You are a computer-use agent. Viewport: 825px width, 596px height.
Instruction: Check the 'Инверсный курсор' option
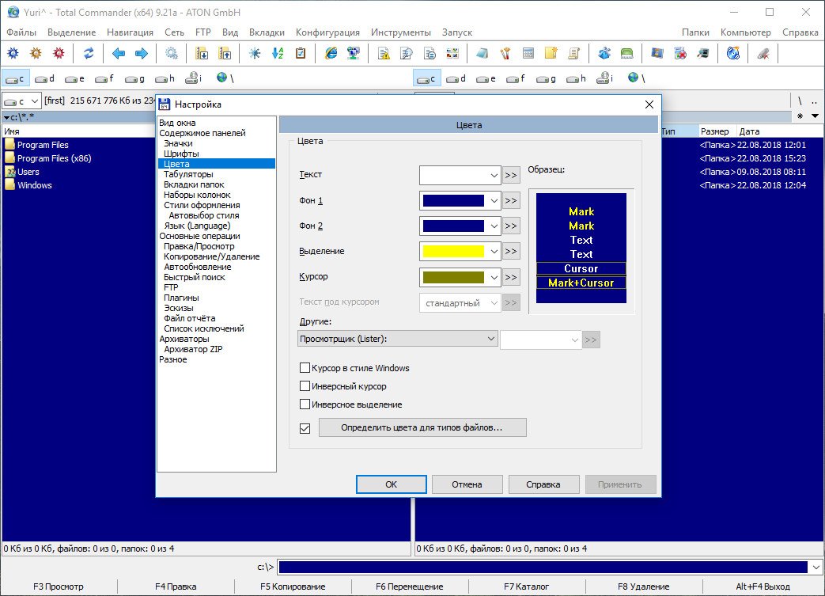coord(305,386)
